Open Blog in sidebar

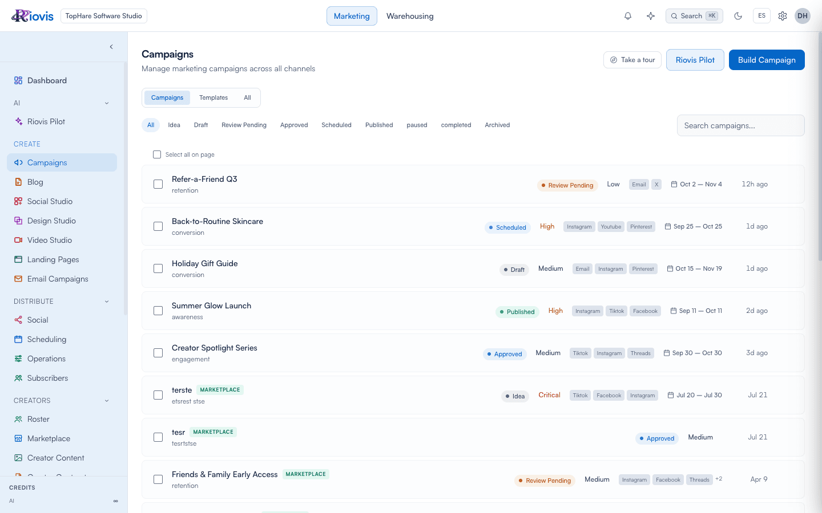pos(62,182)
